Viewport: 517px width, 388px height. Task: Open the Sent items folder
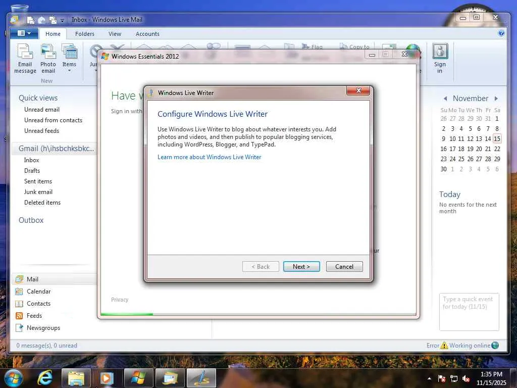38,181
